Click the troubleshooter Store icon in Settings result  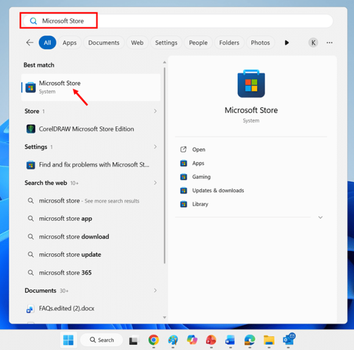click(x=31, y=165)
